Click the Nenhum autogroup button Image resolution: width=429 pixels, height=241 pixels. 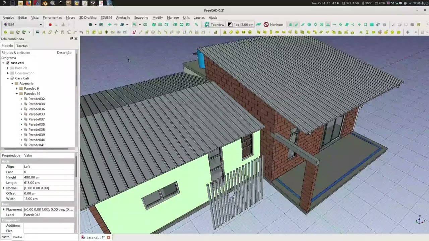[x=273, y=24]
